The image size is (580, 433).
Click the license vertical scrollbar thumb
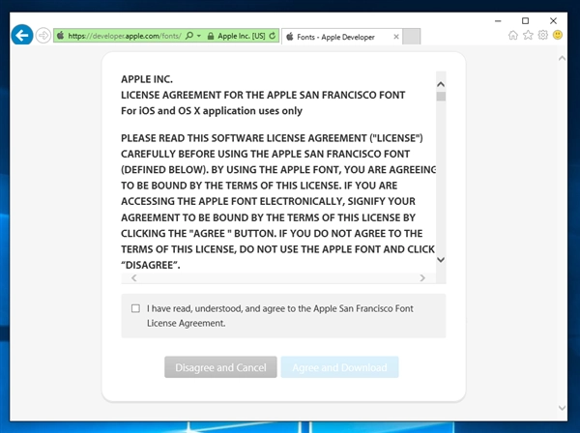[x=441, y=97]
